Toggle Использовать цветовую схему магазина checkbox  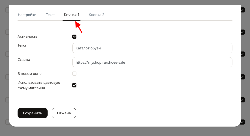coord(74,85)
